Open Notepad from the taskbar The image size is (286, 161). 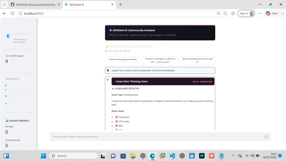[221, 156]
